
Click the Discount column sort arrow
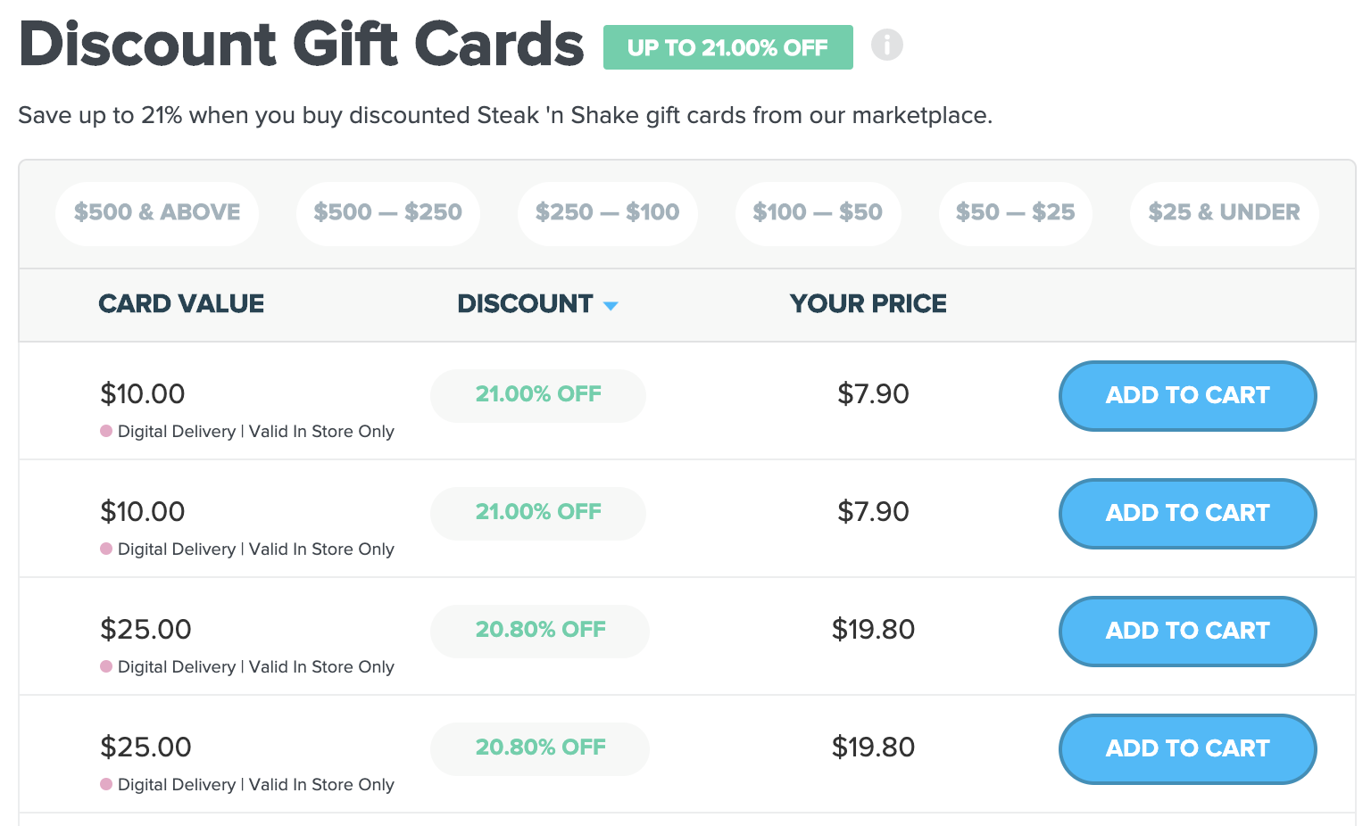coord(611,306)
